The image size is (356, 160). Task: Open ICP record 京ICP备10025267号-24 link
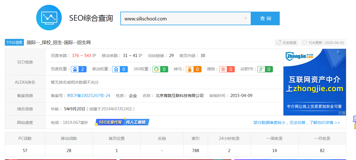pyautogui.click(x=89, y=96)
